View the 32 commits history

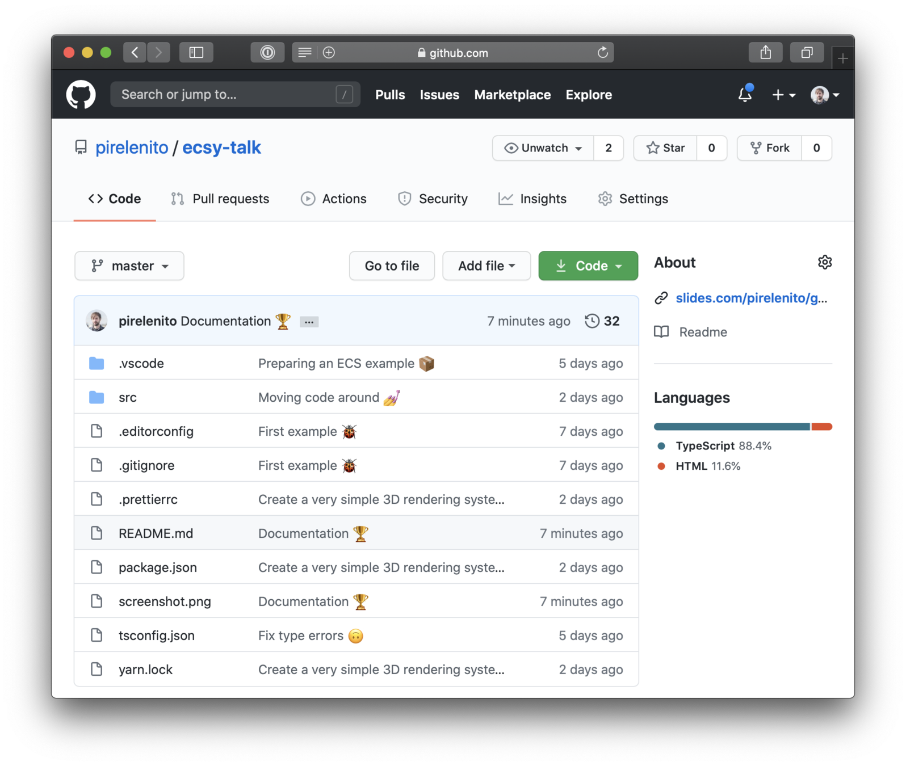(602, 321)
